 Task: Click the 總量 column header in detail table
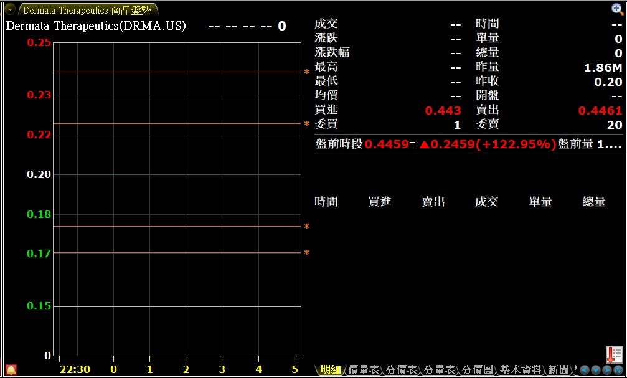(594, 202)
